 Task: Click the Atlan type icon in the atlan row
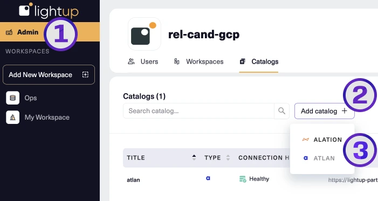[x=208, y=178]
